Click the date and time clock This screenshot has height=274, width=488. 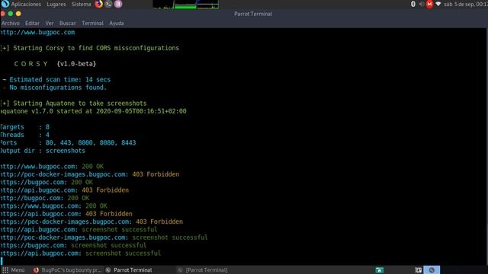(466, 4)
